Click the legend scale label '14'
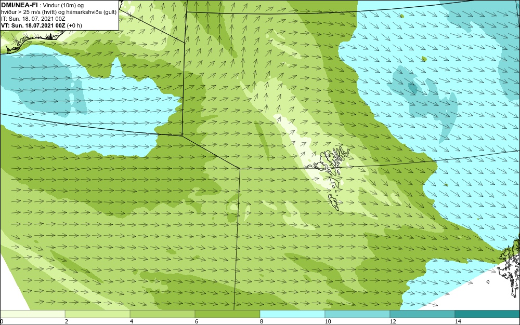 (x=458, y=321)
